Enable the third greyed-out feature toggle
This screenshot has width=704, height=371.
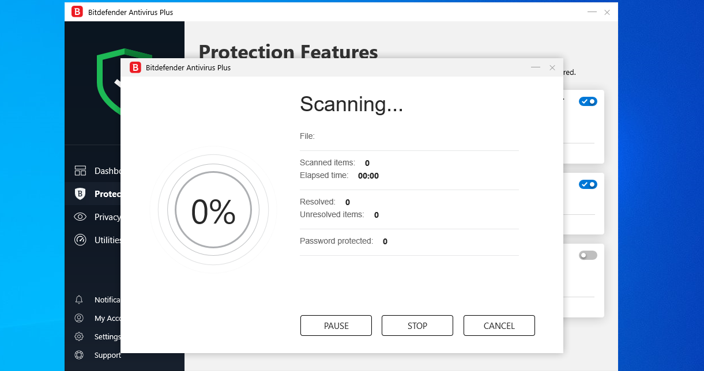588,255
